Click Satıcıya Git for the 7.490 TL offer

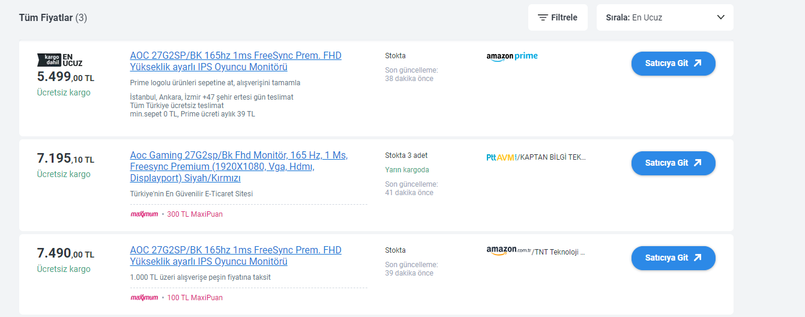[673, 258]
